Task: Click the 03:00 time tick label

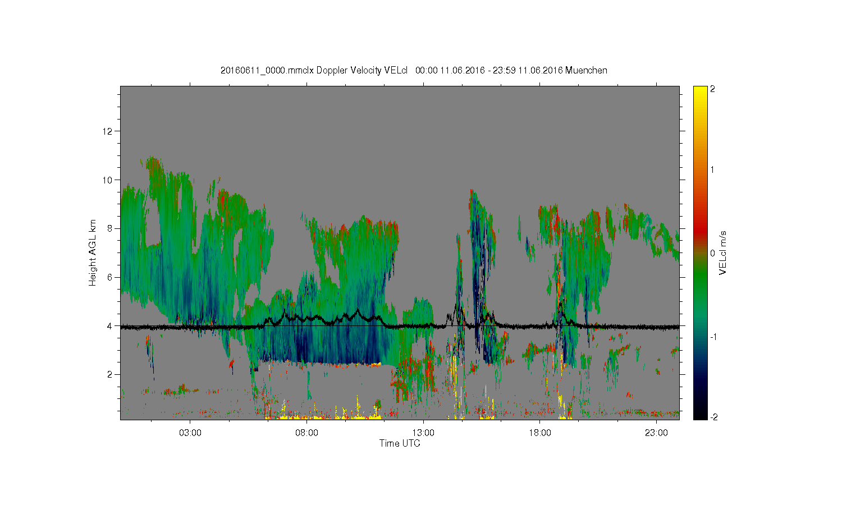Action: click(190, 433)
